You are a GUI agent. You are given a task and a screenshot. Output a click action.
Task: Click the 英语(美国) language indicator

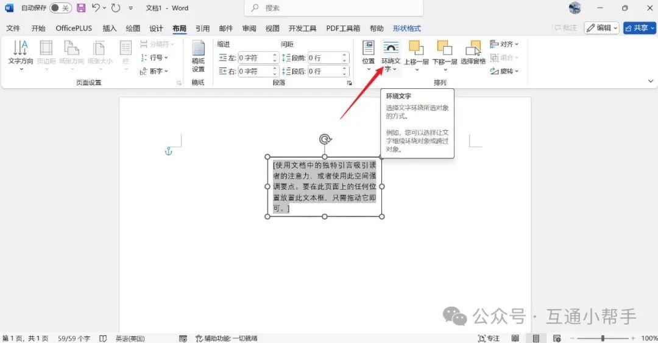pos(130,338)
